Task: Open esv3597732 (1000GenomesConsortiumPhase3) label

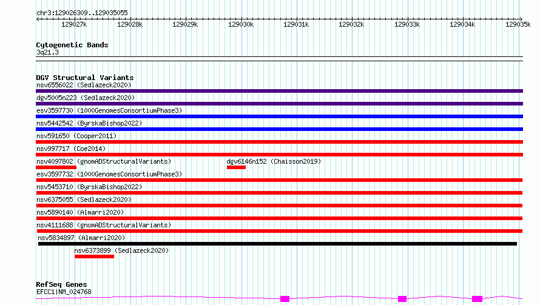Action: click(109, 174)
